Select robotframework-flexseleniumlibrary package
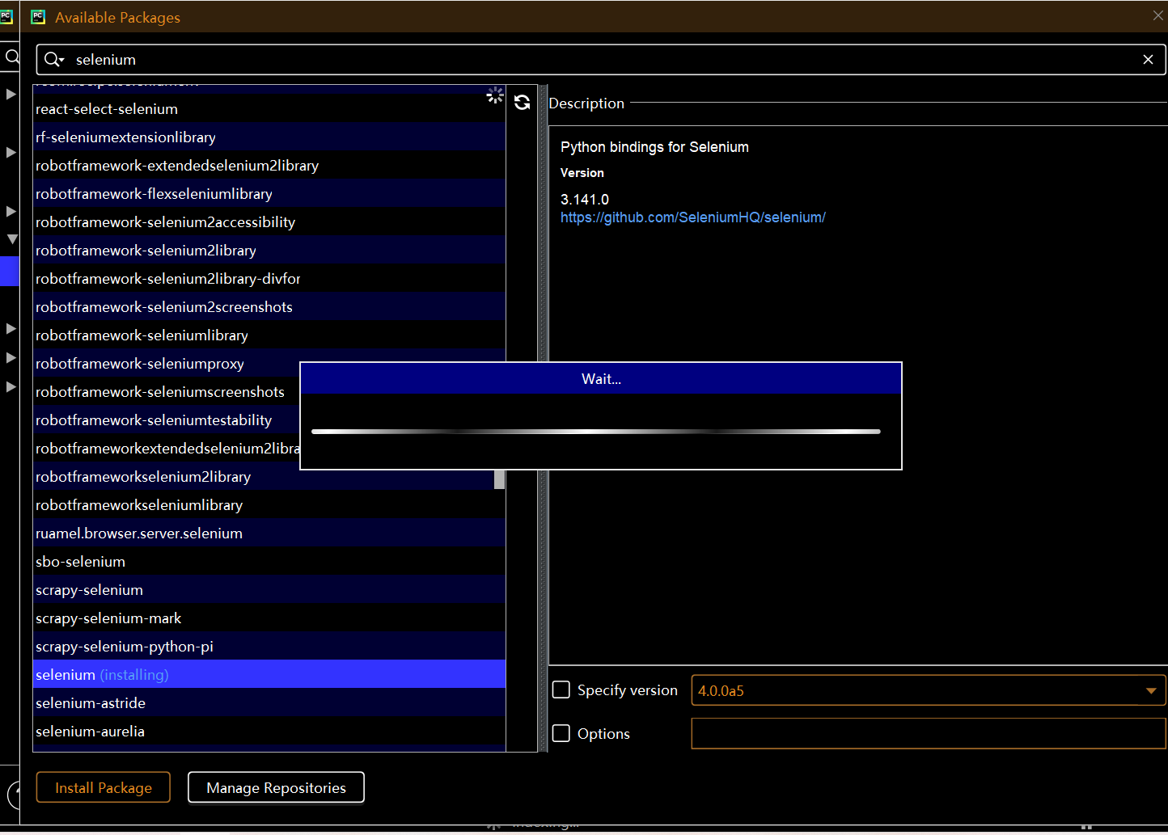Viewport: 1168px width, 835px height. [x=269, y=193]
